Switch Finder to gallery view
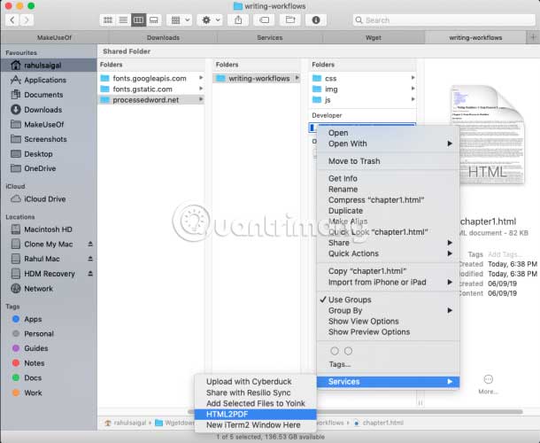540x443 pixels. coord(154,20)
